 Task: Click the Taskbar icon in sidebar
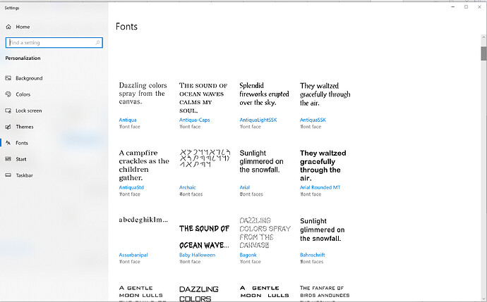click(x=8, y=175)
